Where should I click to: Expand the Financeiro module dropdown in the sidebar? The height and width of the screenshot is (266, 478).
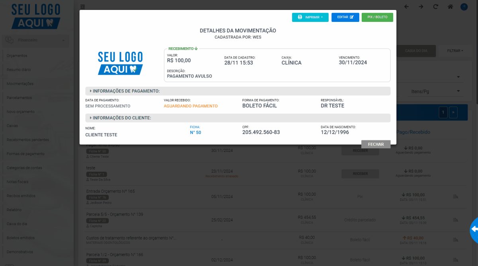(36, 40)
